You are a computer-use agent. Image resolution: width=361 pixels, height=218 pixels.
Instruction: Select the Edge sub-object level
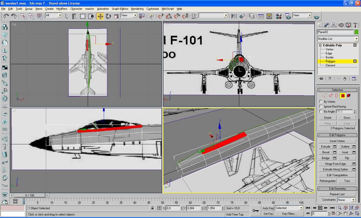tap(329, 53)
